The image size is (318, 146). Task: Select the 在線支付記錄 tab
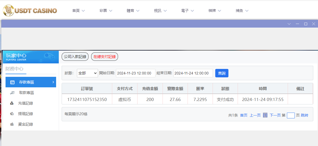pyautogui.click(x=105, y=57)
